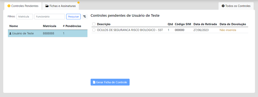Switch to the Controles Pendentes tab

pos(23,6)
